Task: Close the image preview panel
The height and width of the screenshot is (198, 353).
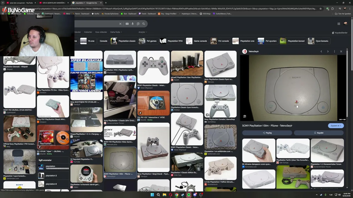Action: (341, 51)
